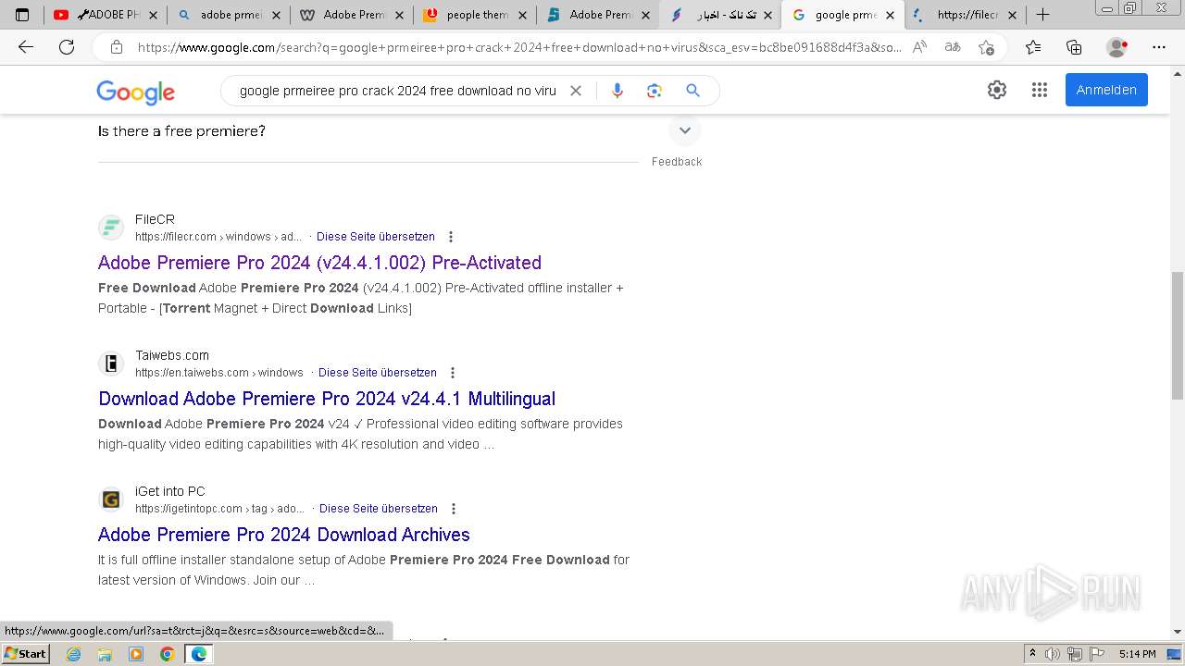Image resolution: width=1185 pixels, height=666 pixels.
Task: Open media player taskbar icon
Action: point(136,654)
